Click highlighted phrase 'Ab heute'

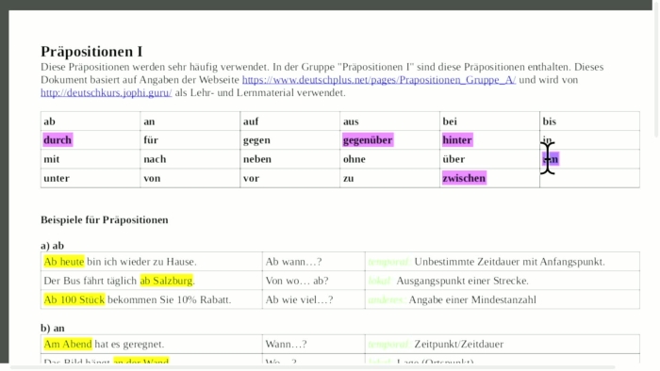tap(63, 262)
